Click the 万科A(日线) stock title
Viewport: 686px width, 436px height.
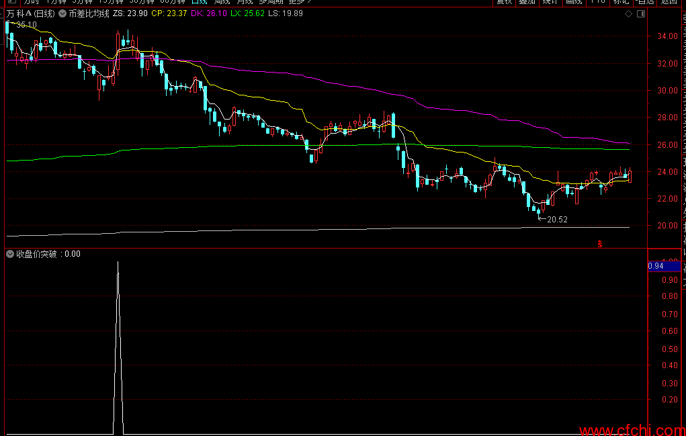coord(31,13)
